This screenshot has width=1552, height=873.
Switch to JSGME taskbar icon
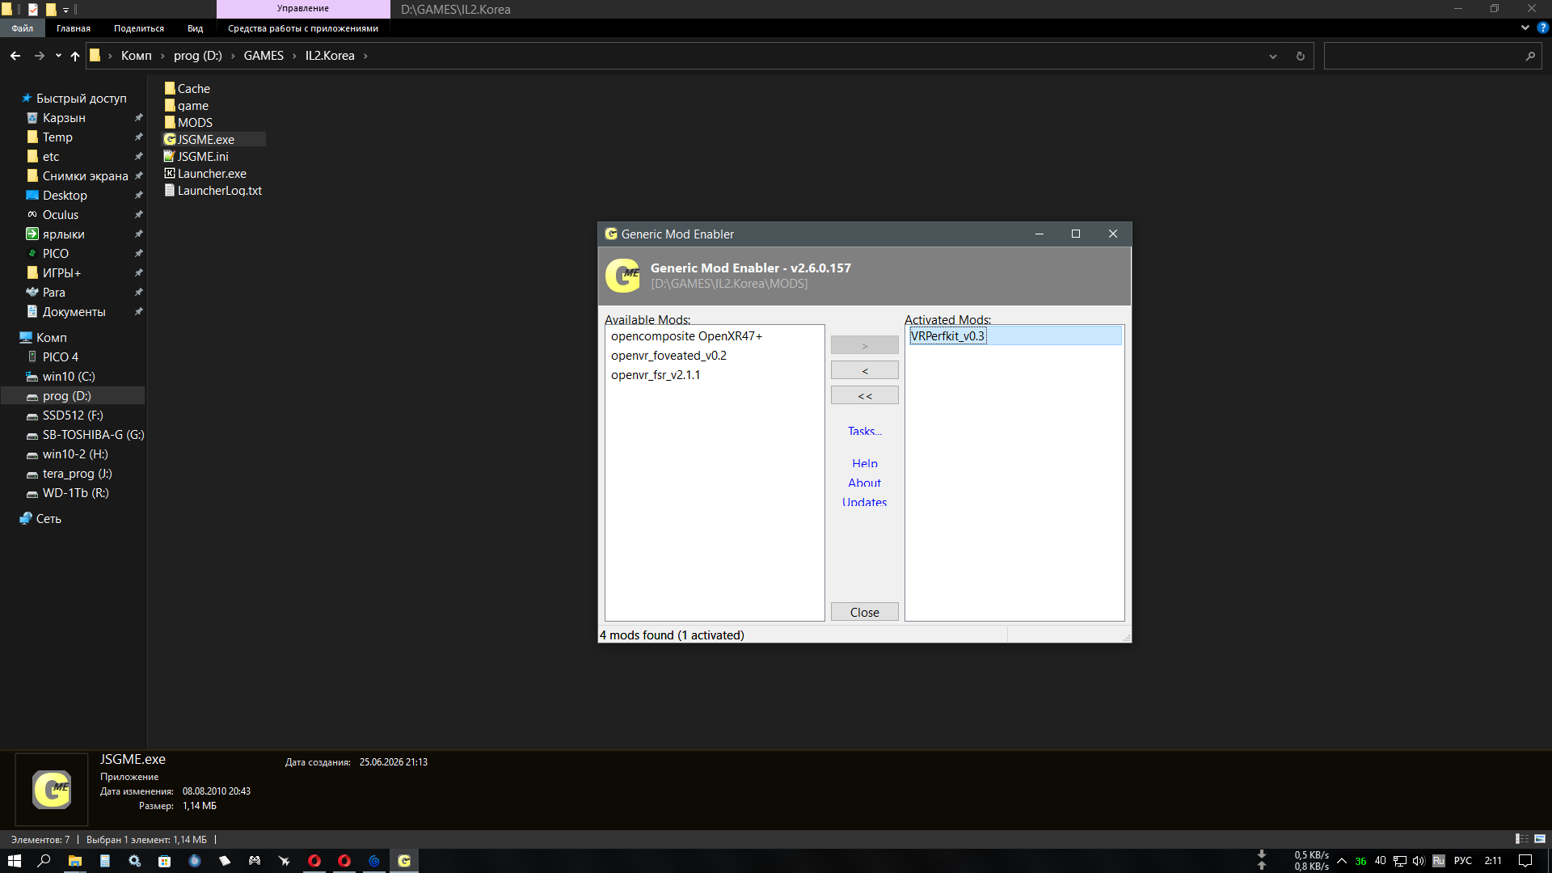click(404, 861)
